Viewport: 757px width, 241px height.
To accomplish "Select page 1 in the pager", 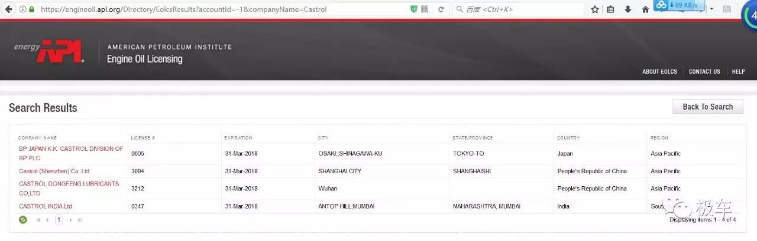I will pyautogui.click(x=59, y=220).
